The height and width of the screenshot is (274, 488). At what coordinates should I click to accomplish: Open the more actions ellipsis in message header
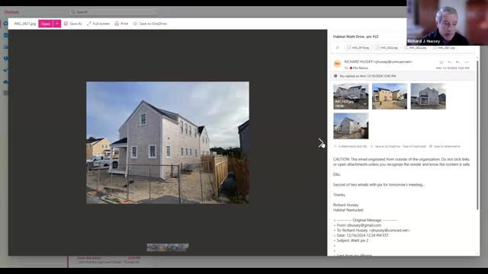point(467,62)
